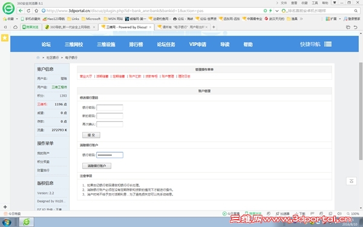Open the Hao123导航 bookmark

pyautogui.click(x=54, y=19)
